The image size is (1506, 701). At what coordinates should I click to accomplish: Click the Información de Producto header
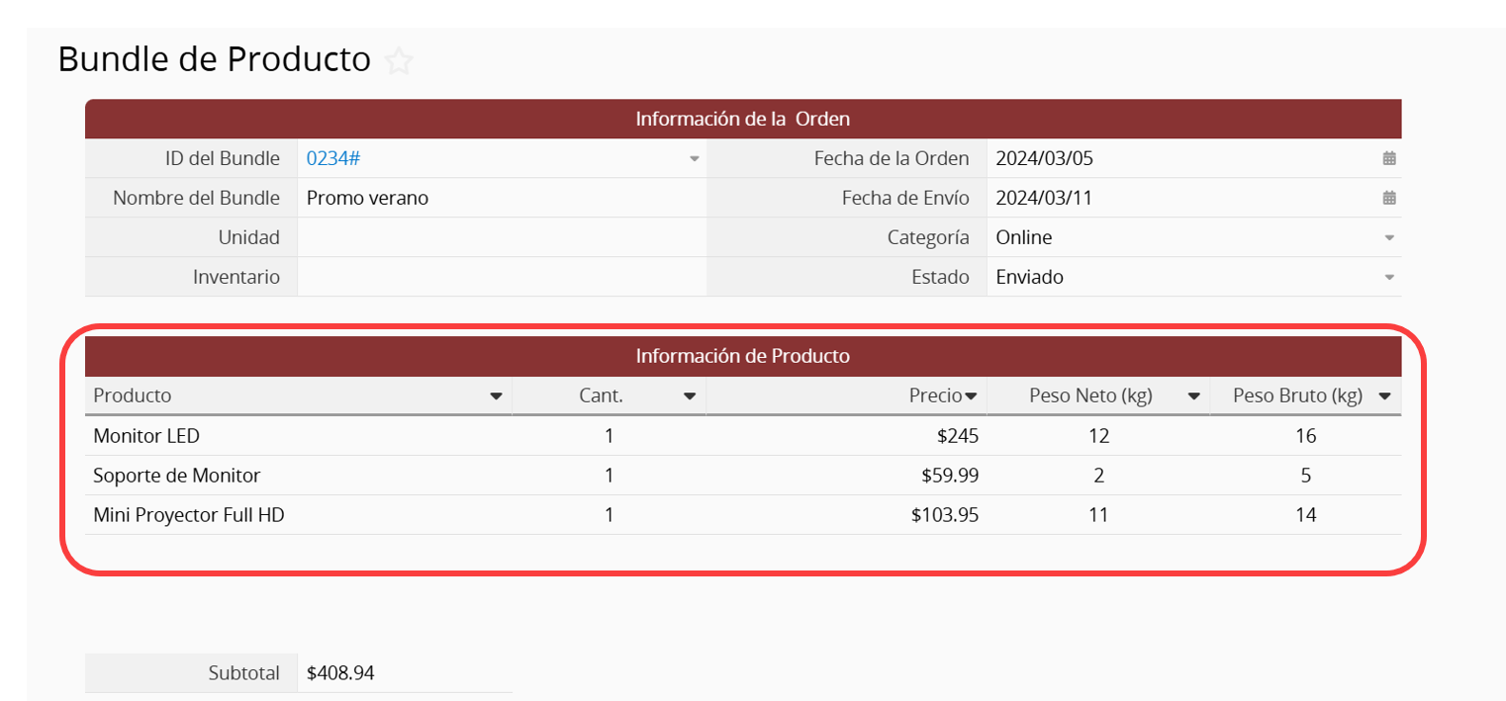click(x=742, y=356)
